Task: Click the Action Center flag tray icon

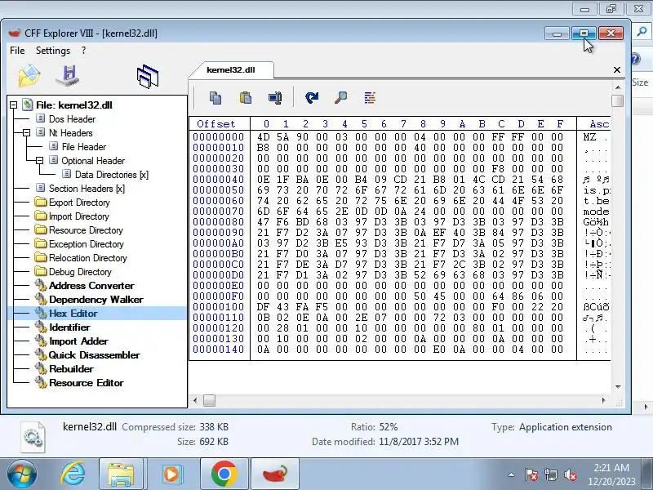Action: (x=531, y=474)
